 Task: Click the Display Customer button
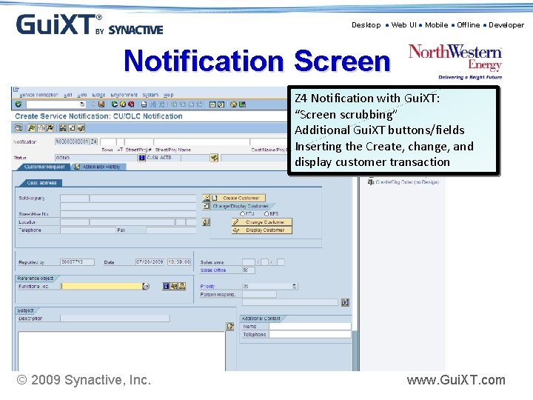262,230
